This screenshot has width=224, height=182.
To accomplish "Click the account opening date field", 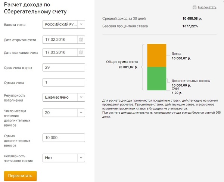I will (x=60, y=39).
